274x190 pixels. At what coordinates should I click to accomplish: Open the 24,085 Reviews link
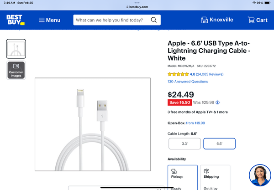pos(210,74)
